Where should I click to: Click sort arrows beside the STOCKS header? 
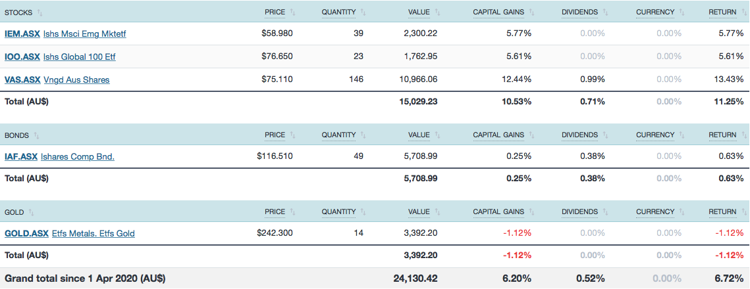[40, 12]
